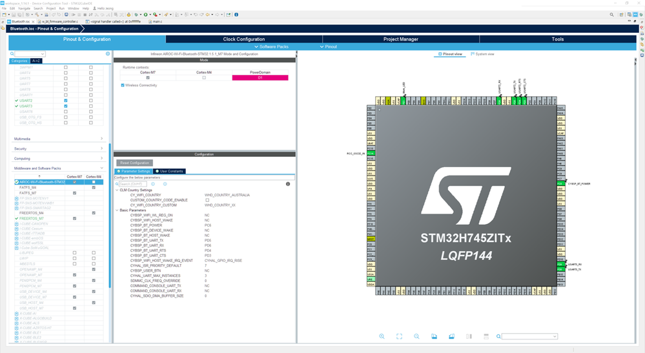Click the gear icon above the categories list
This screenshot has height=353, width=645.
(x=108, y=54)
